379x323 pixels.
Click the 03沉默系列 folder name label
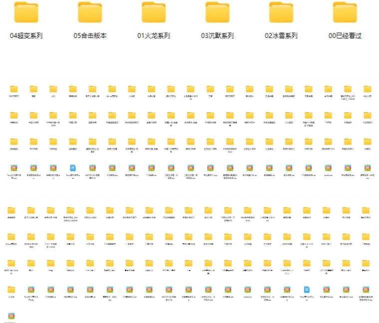click(218, 36)
